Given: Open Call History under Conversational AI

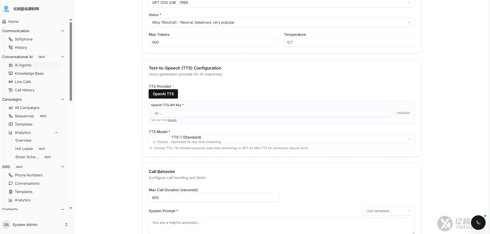Looking at the screenshot, I should coord(24,90).
